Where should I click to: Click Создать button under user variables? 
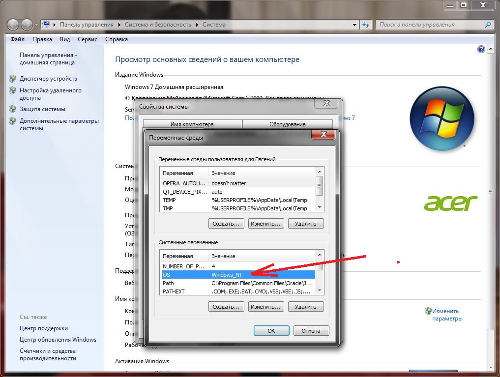pos(226,224)
